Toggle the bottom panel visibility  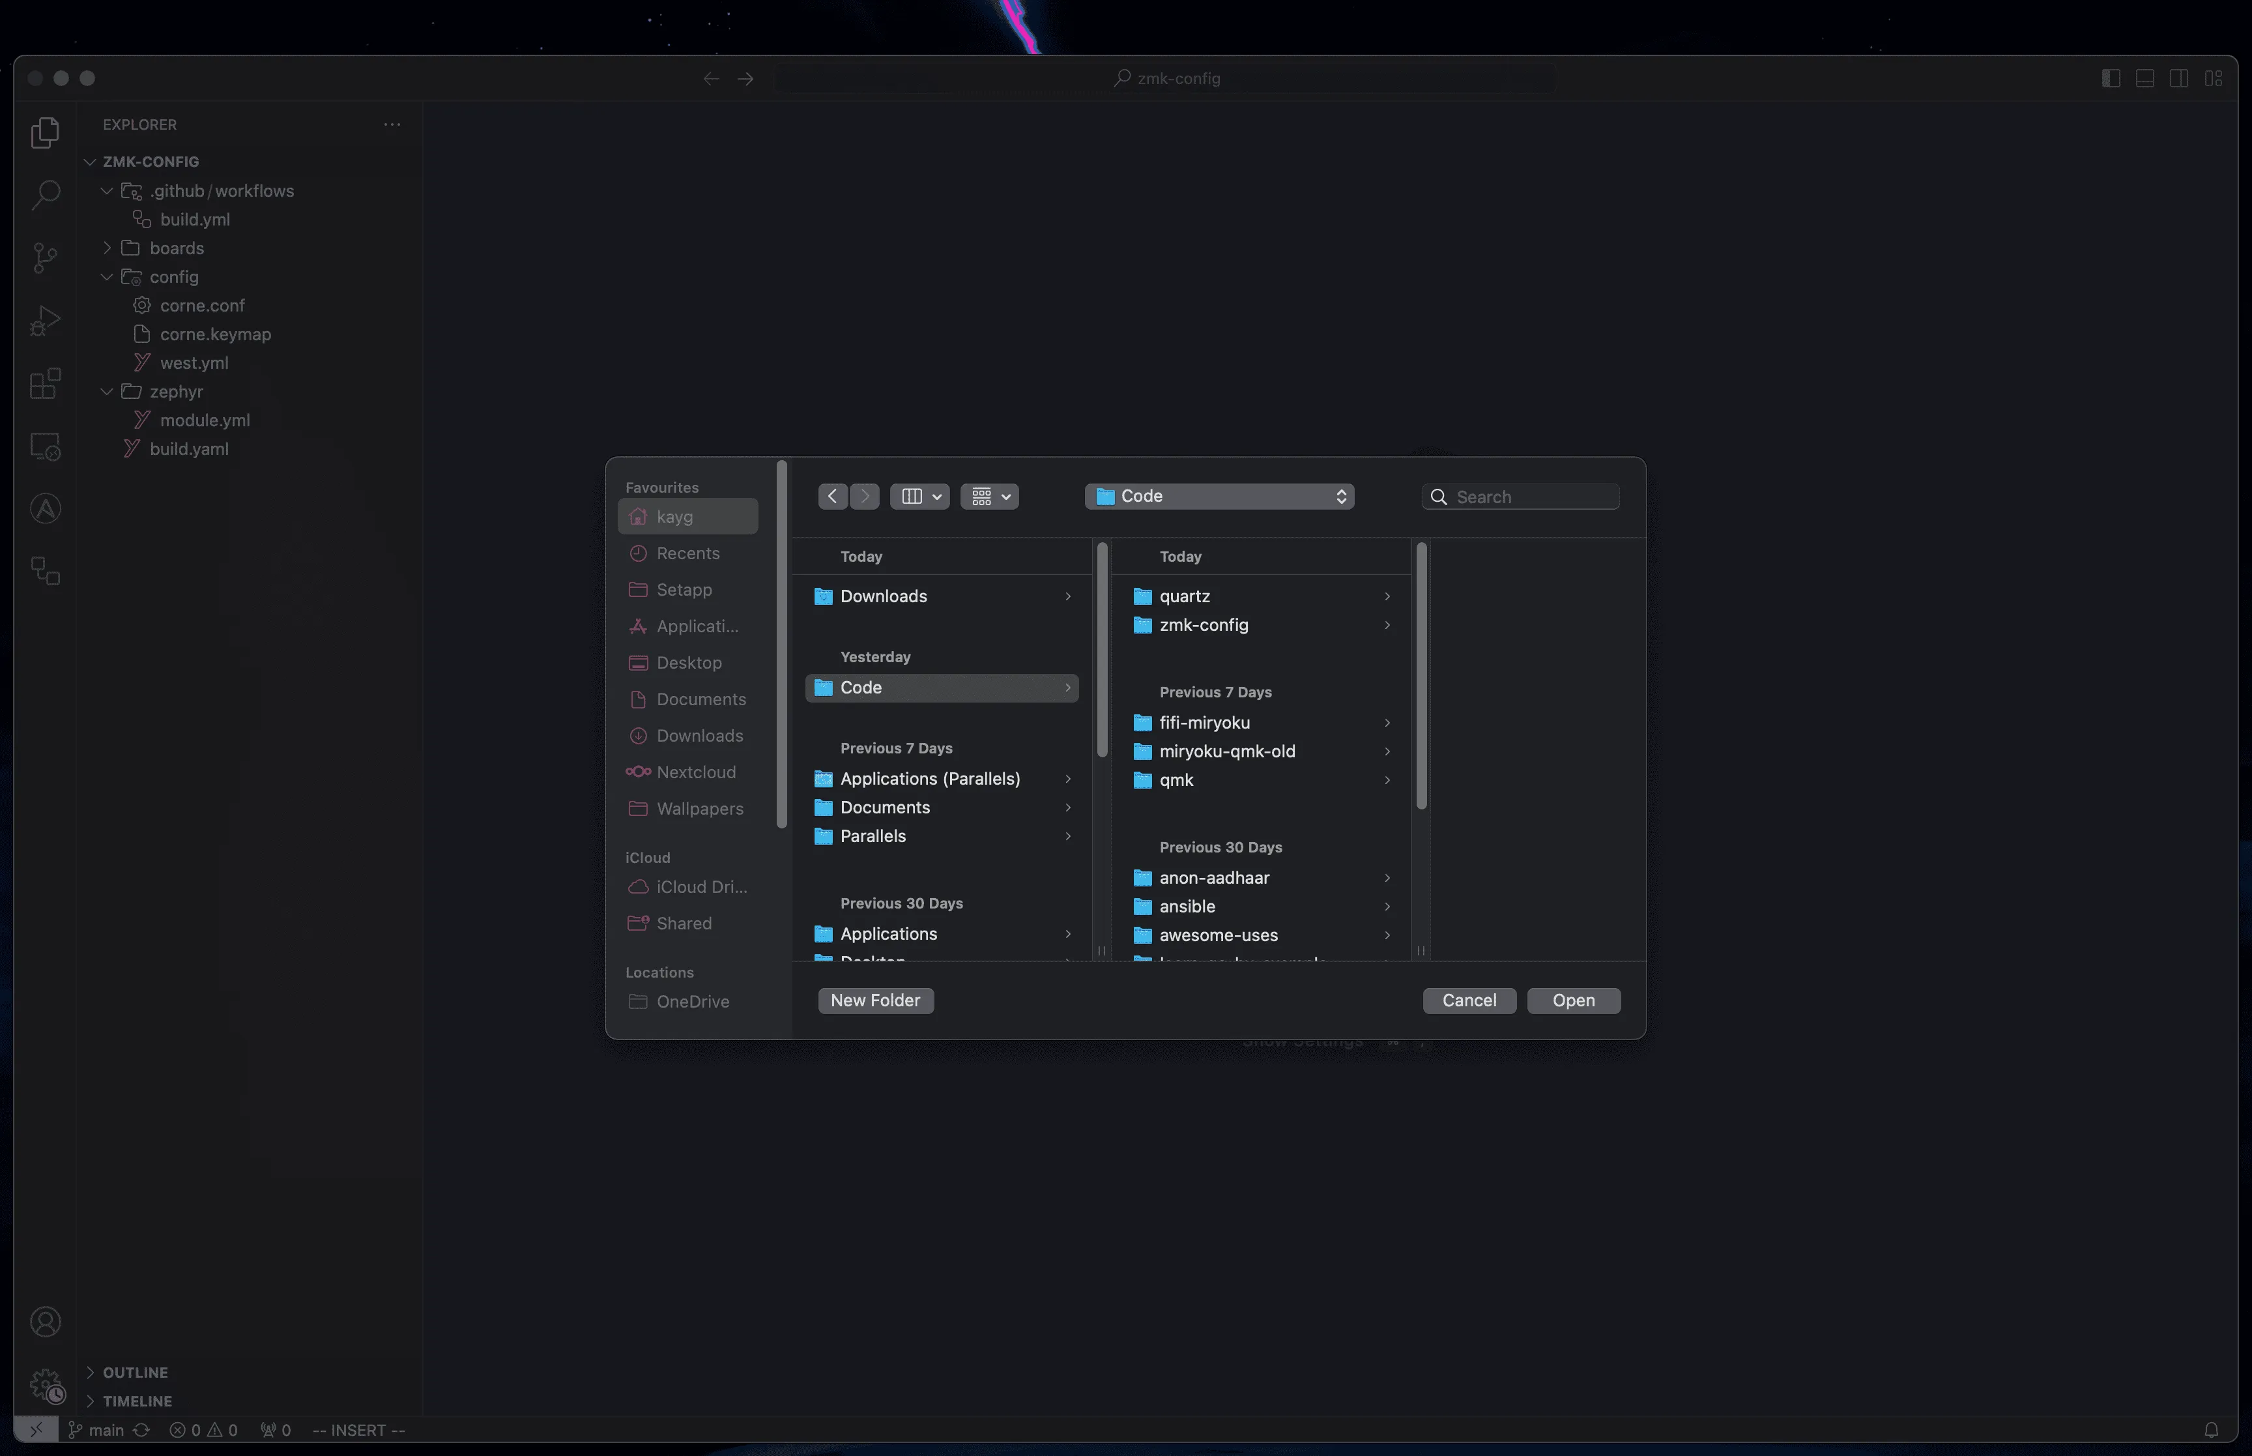tap(2144, 78)
